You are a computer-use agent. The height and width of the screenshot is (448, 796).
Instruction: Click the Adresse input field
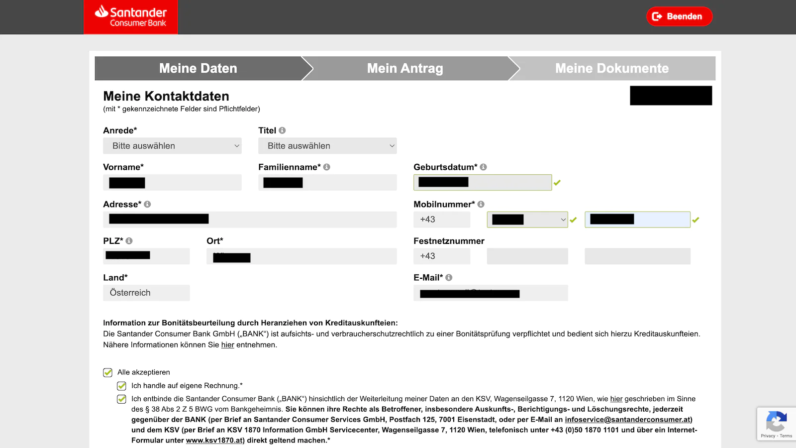[250, 220]
